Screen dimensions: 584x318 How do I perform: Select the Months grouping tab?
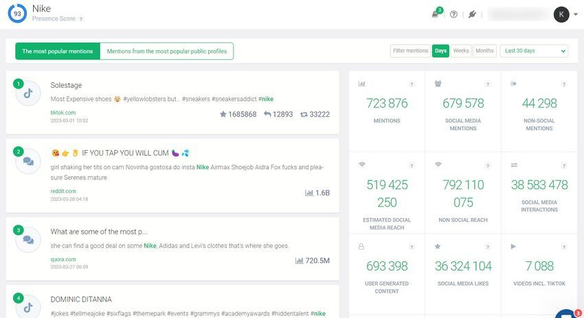(x=484, y=51)
